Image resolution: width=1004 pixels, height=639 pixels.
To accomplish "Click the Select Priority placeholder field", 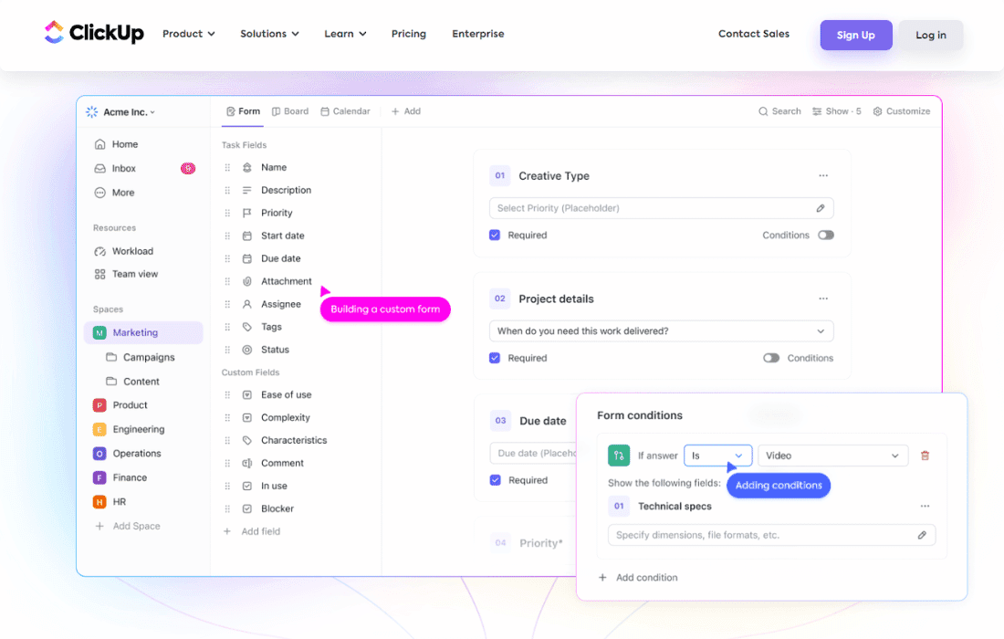I will pos(662,208).
